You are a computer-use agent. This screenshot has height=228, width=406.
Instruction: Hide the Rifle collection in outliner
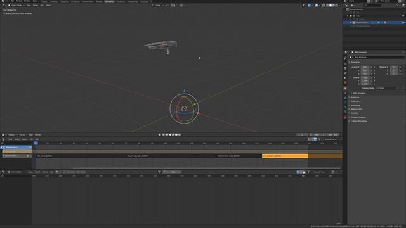pyautogui.click(x=403, y=16)
